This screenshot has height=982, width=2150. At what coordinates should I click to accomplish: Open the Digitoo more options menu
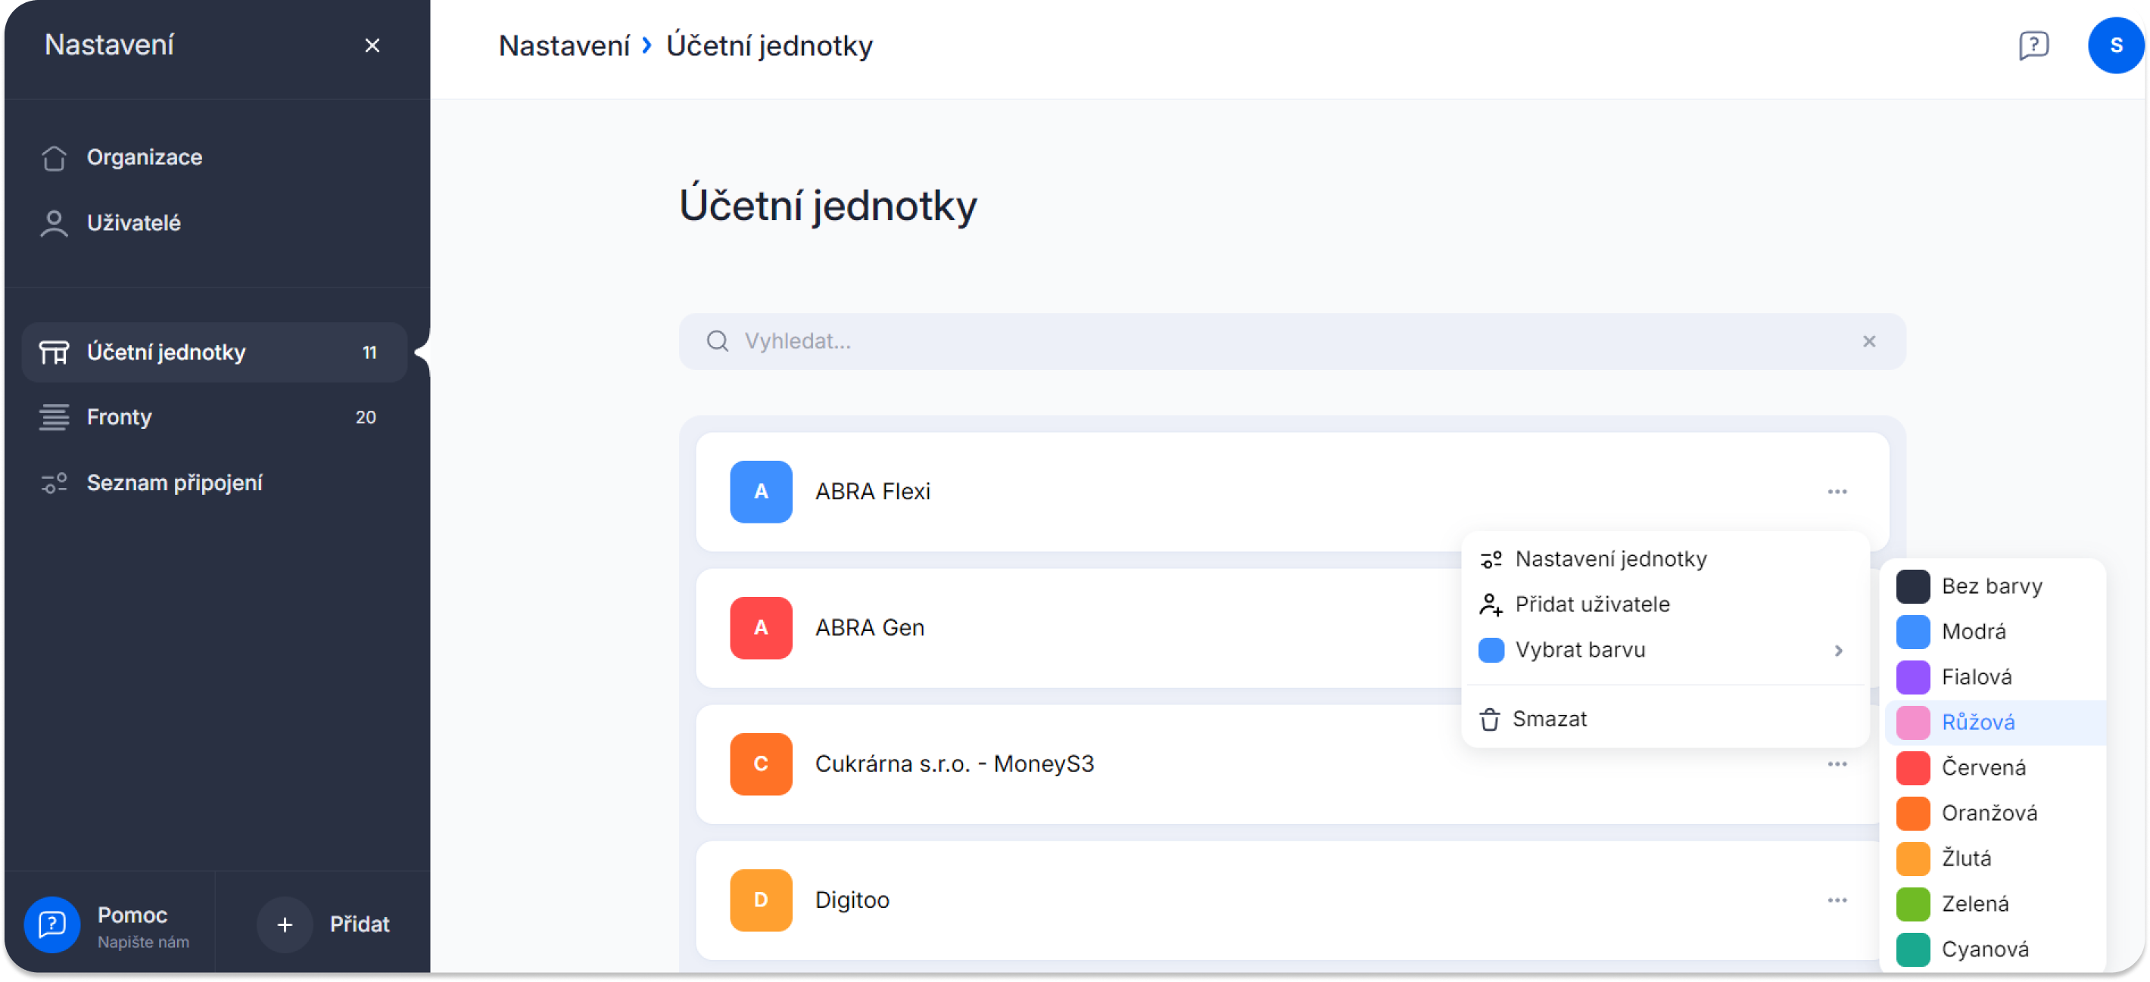click(x=1837, y=900)
